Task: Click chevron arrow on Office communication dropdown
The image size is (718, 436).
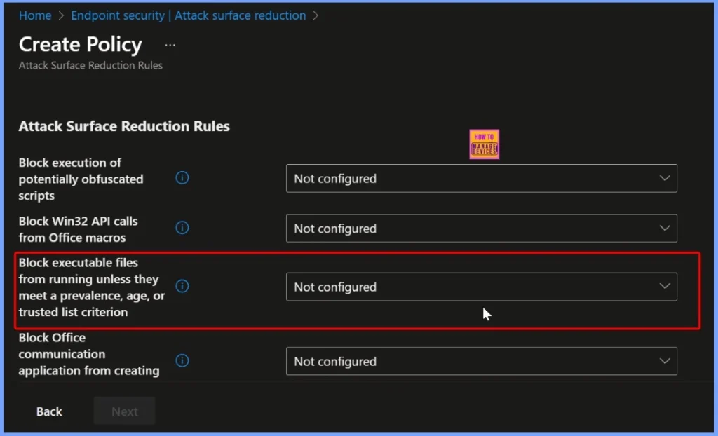Action: coord(665,361)
